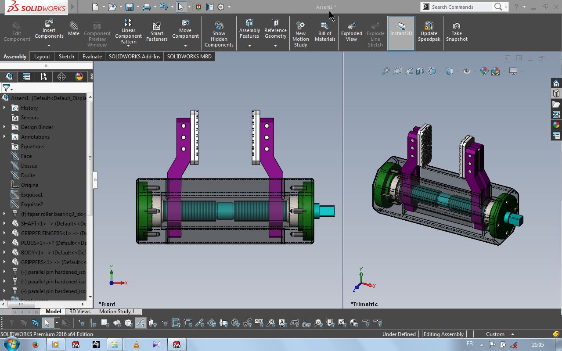Switch to the Evaluate tab
This screenshot has width=562, height=351.
click(x=92, y=56)
